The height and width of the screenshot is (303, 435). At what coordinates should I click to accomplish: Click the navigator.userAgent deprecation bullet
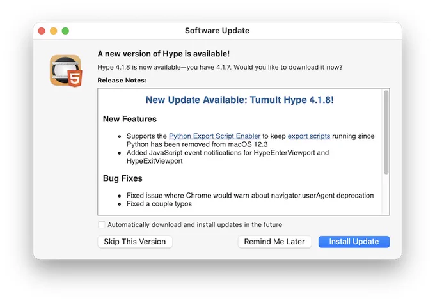(x=250, y=196)
